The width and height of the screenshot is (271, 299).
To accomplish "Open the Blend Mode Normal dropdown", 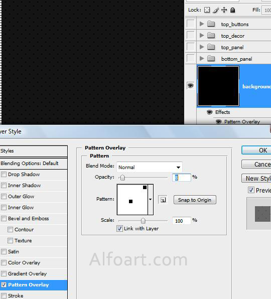I will [x=150, y=167].
